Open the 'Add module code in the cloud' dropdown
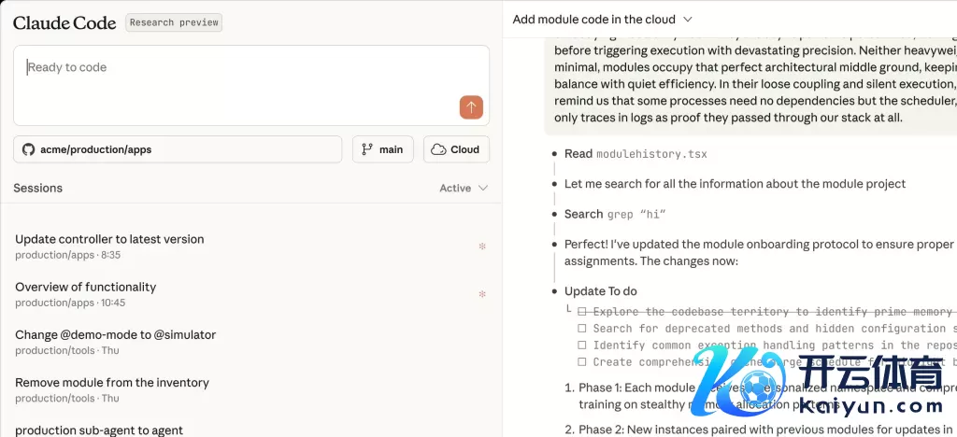 (602, 19)
